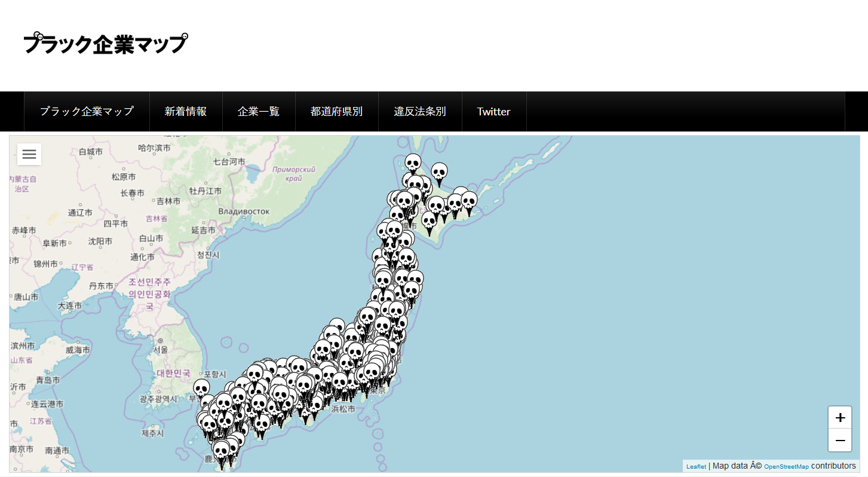Viewport: 868px width, 477px height.
Task: Open the Twitter nav link
Action: coord(493,111)
